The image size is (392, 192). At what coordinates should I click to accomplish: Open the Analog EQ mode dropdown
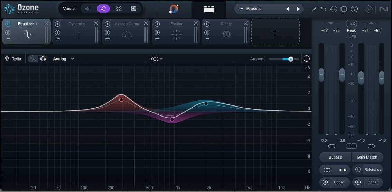[64, 59]
